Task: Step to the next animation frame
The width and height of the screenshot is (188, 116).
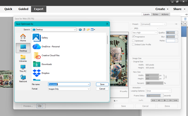Action: coord(170,100)
